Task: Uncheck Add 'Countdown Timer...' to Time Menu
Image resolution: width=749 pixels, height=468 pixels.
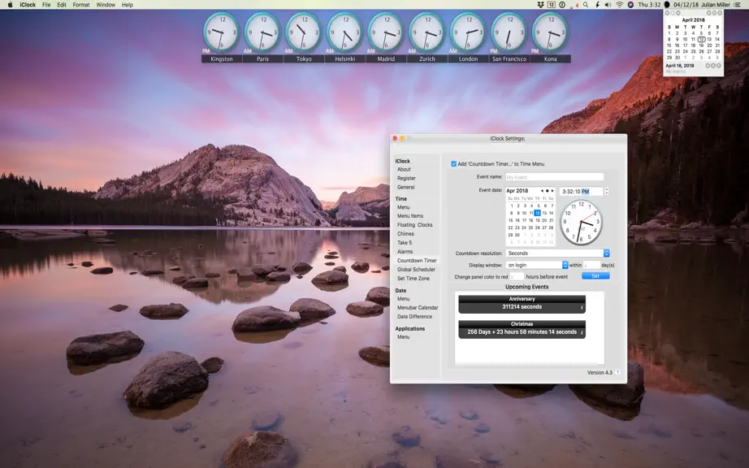Action: coord(454,164)
